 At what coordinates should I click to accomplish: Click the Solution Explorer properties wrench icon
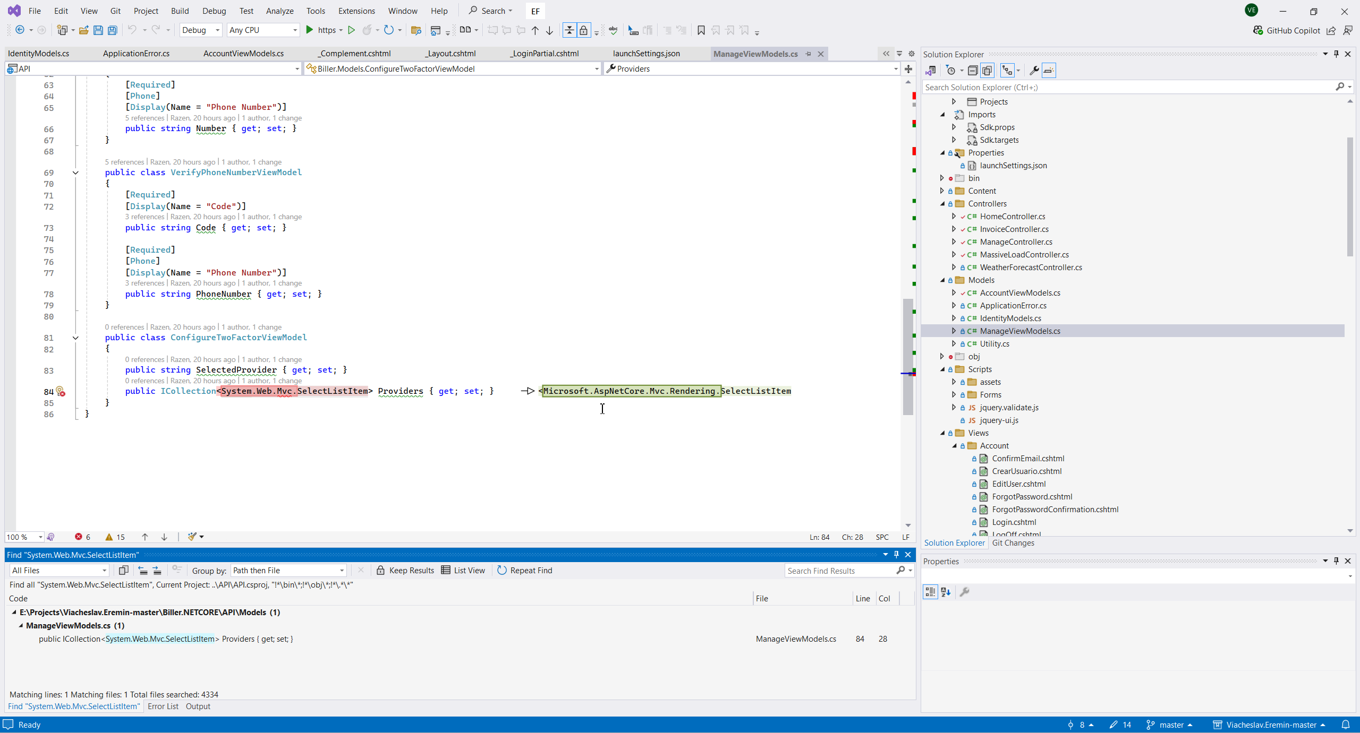[1034, 70]
